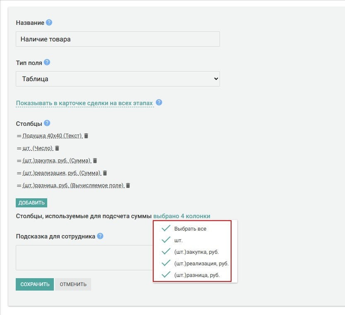Focus the Название text field
345x315 pixels.
pos(118,39)
